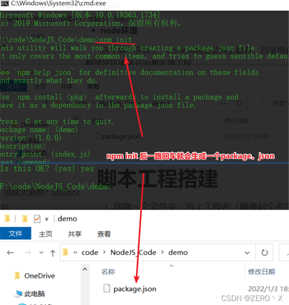Select 此电脑 in the navigation pane
This screenshot has height=305, width=289.
pyautogui.click(x=35, y=294)
